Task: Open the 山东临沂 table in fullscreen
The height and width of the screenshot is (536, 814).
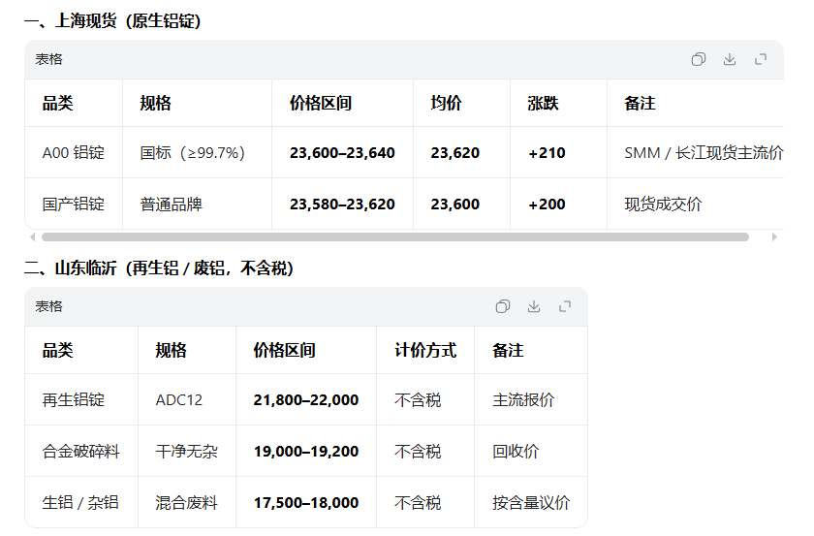Action: (x=565, y=306)
